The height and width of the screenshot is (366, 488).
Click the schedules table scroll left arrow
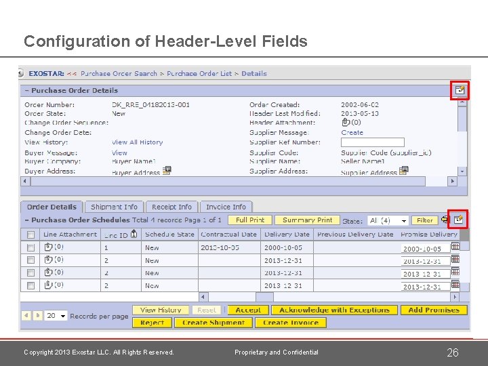click(203, 297)
